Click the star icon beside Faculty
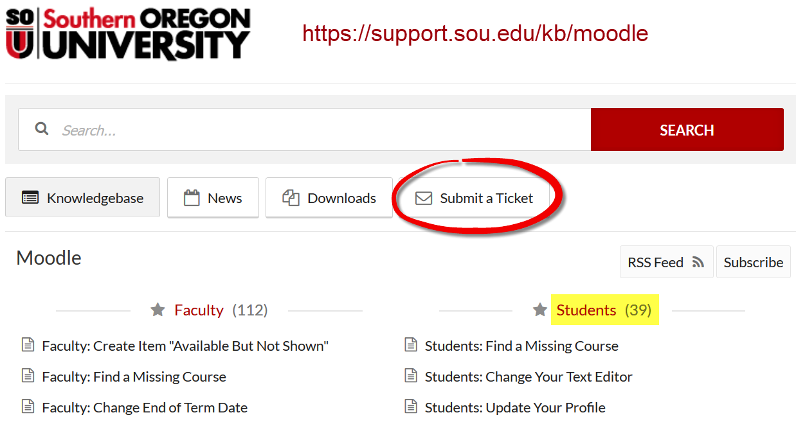This screenshot has width=796, height=424. click(158, 310)
